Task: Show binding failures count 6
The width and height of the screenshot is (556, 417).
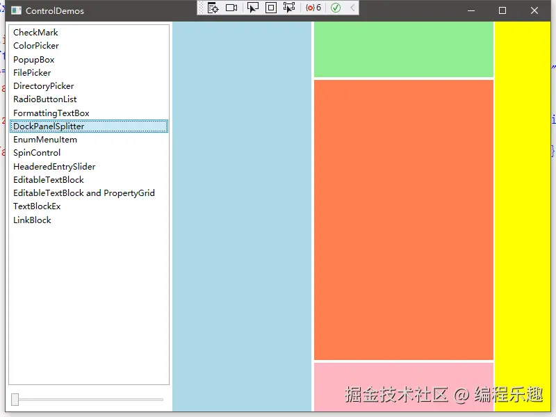Action: (313, 8)
